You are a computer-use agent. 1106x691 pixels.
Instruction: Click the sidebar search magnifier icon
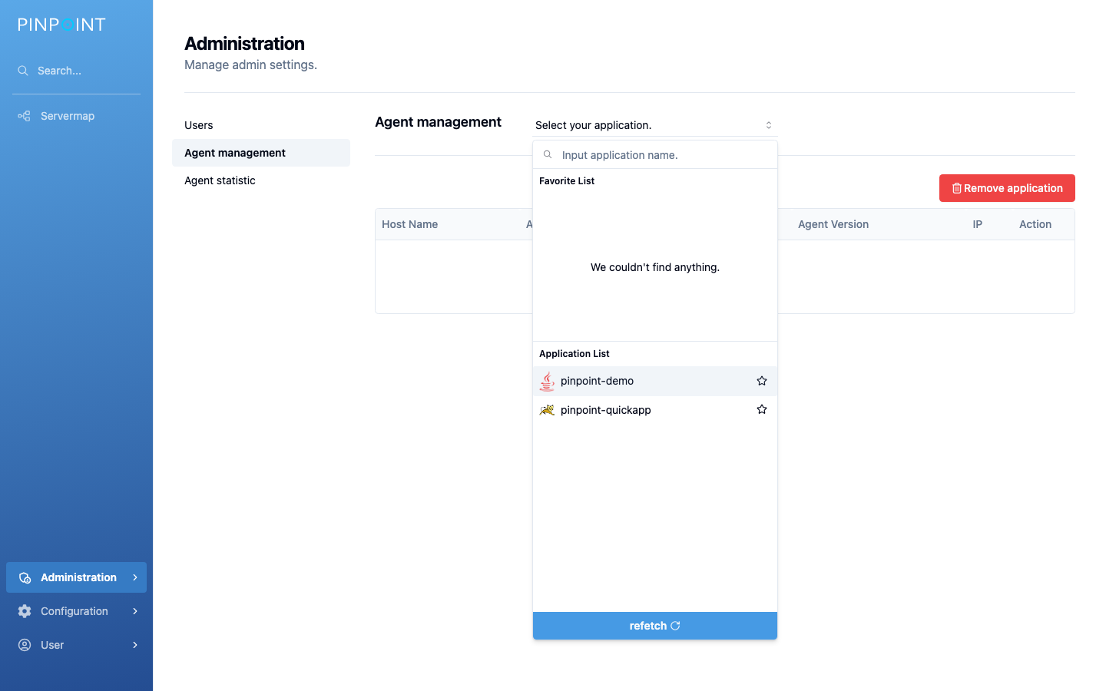tap(23, 71)
